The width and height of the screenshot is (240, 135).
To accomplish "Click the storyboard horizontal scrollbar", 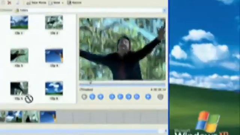I will click(x=79, y=131).
